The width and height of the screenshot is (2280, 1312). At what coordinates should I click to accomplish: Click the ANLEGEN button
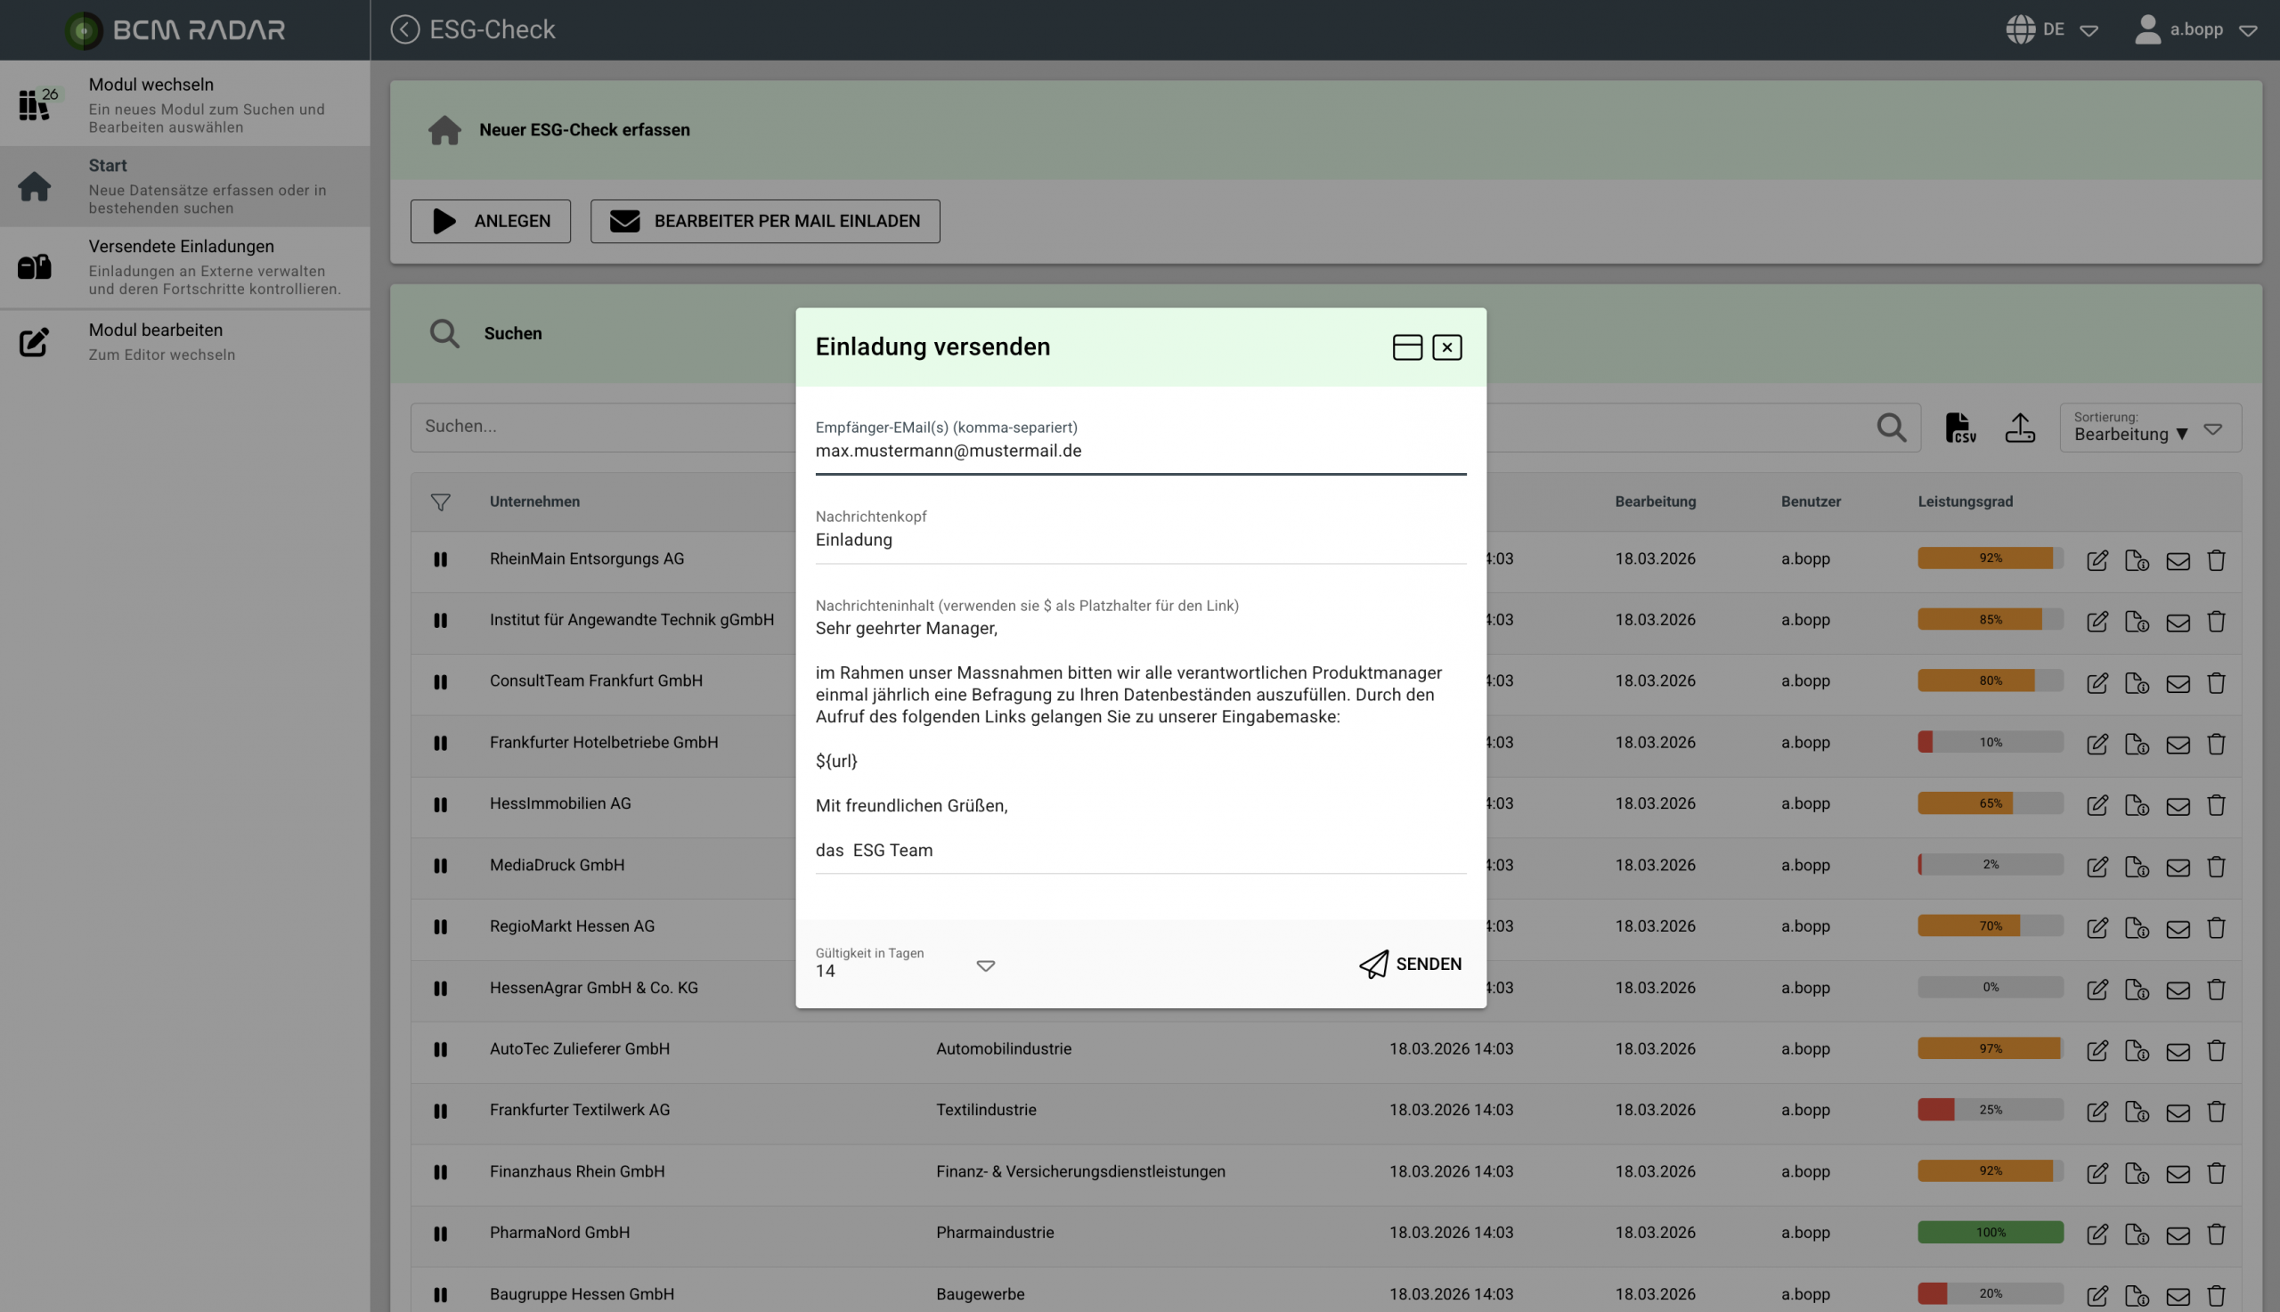point(490,221)
